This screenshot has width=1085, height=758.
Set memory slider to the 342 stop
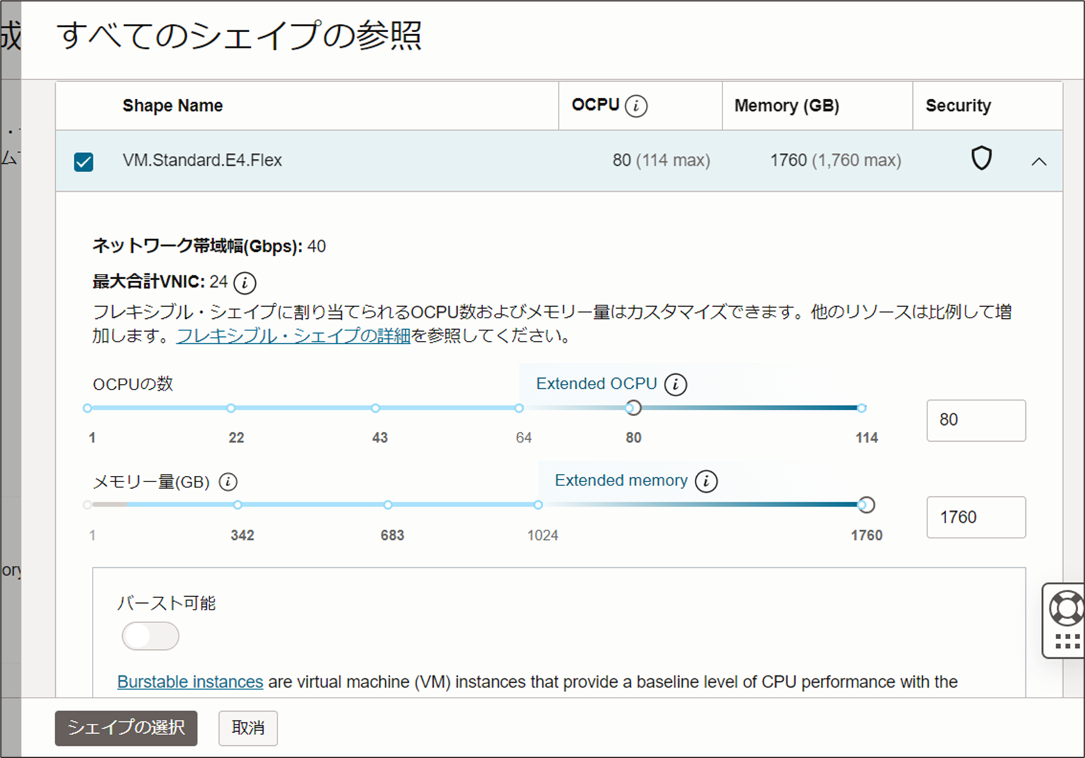tap(238, 505)
